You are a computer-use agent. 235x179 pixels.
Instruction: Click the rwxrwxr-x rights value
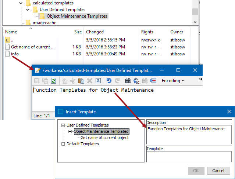[x=150, y=40]
